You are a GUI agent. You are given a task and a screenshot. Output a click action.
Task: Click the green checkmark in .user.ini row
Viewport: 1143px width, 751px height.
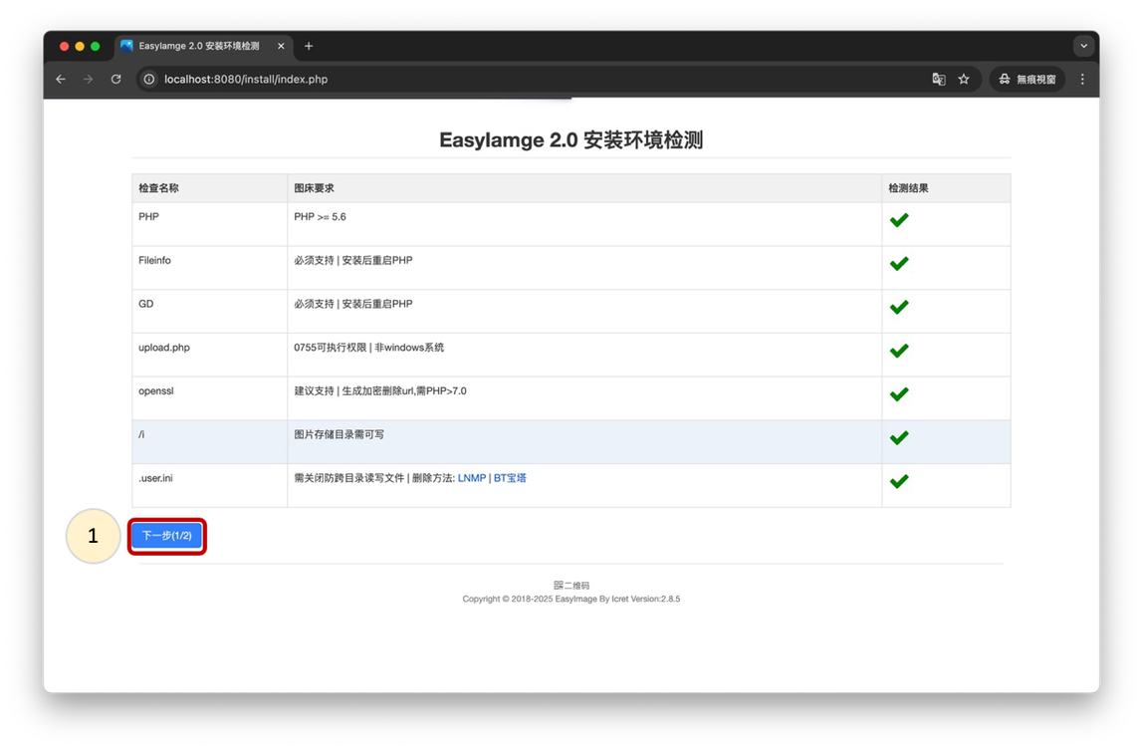click(899, 481)
